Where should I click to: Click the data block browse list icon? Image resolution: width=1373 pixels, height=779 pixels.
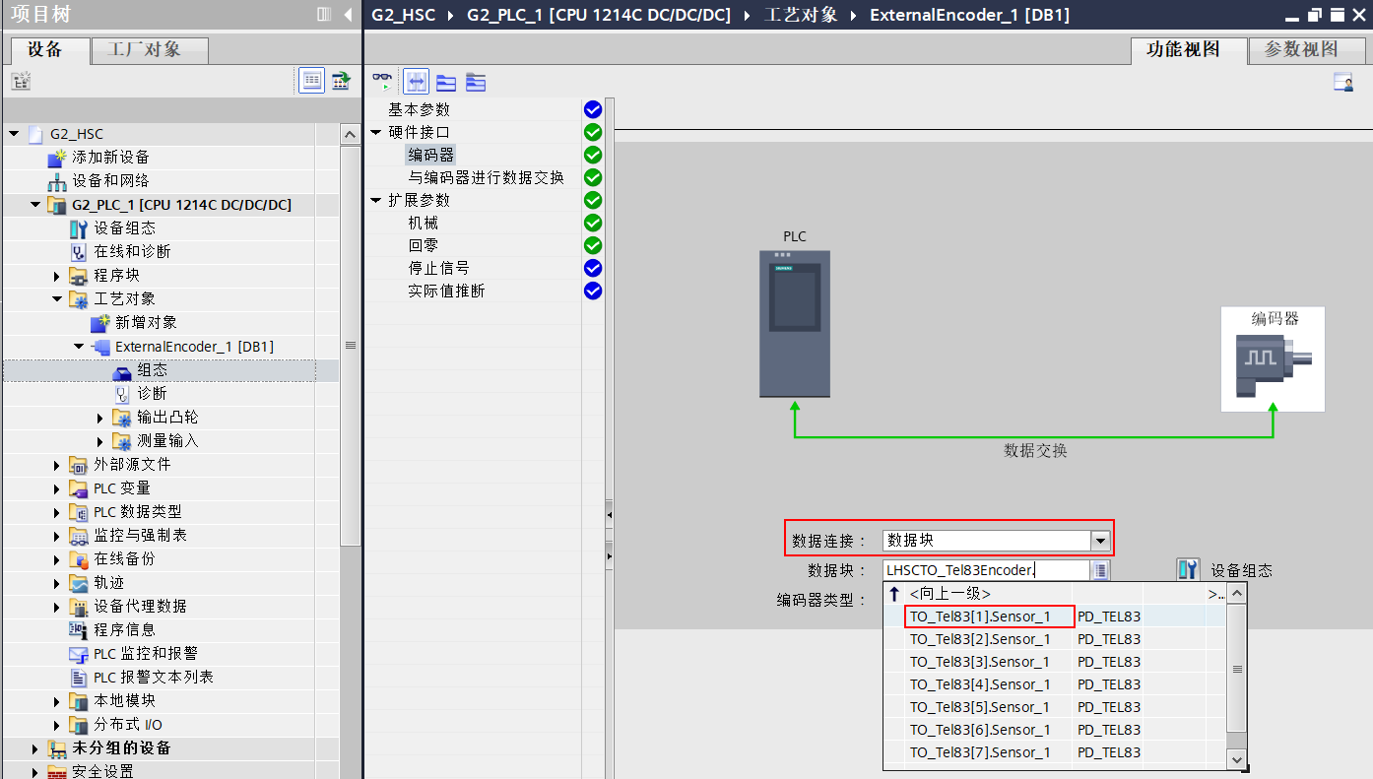click(1101, 570)
